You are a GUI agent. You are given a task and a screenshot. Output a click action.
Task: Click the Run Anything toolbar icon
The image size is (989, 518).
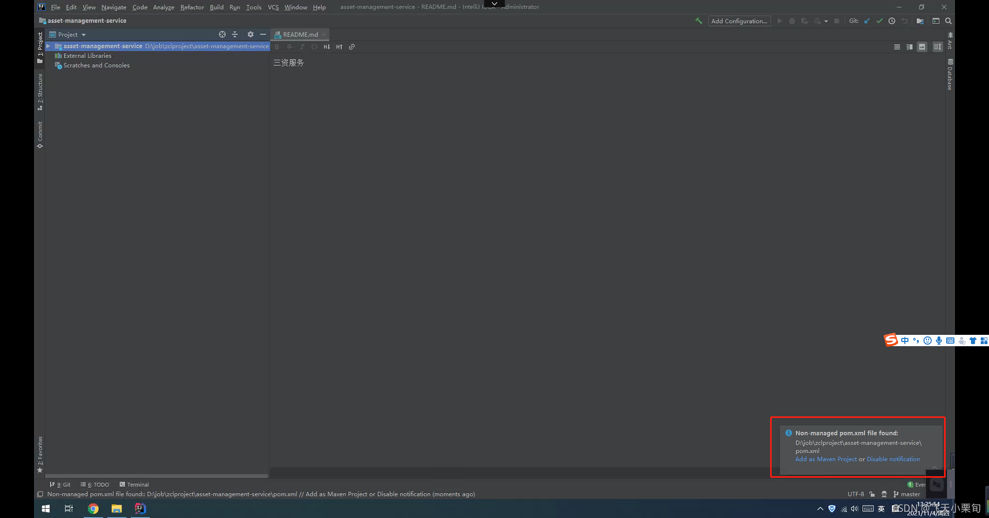[936, 21]
